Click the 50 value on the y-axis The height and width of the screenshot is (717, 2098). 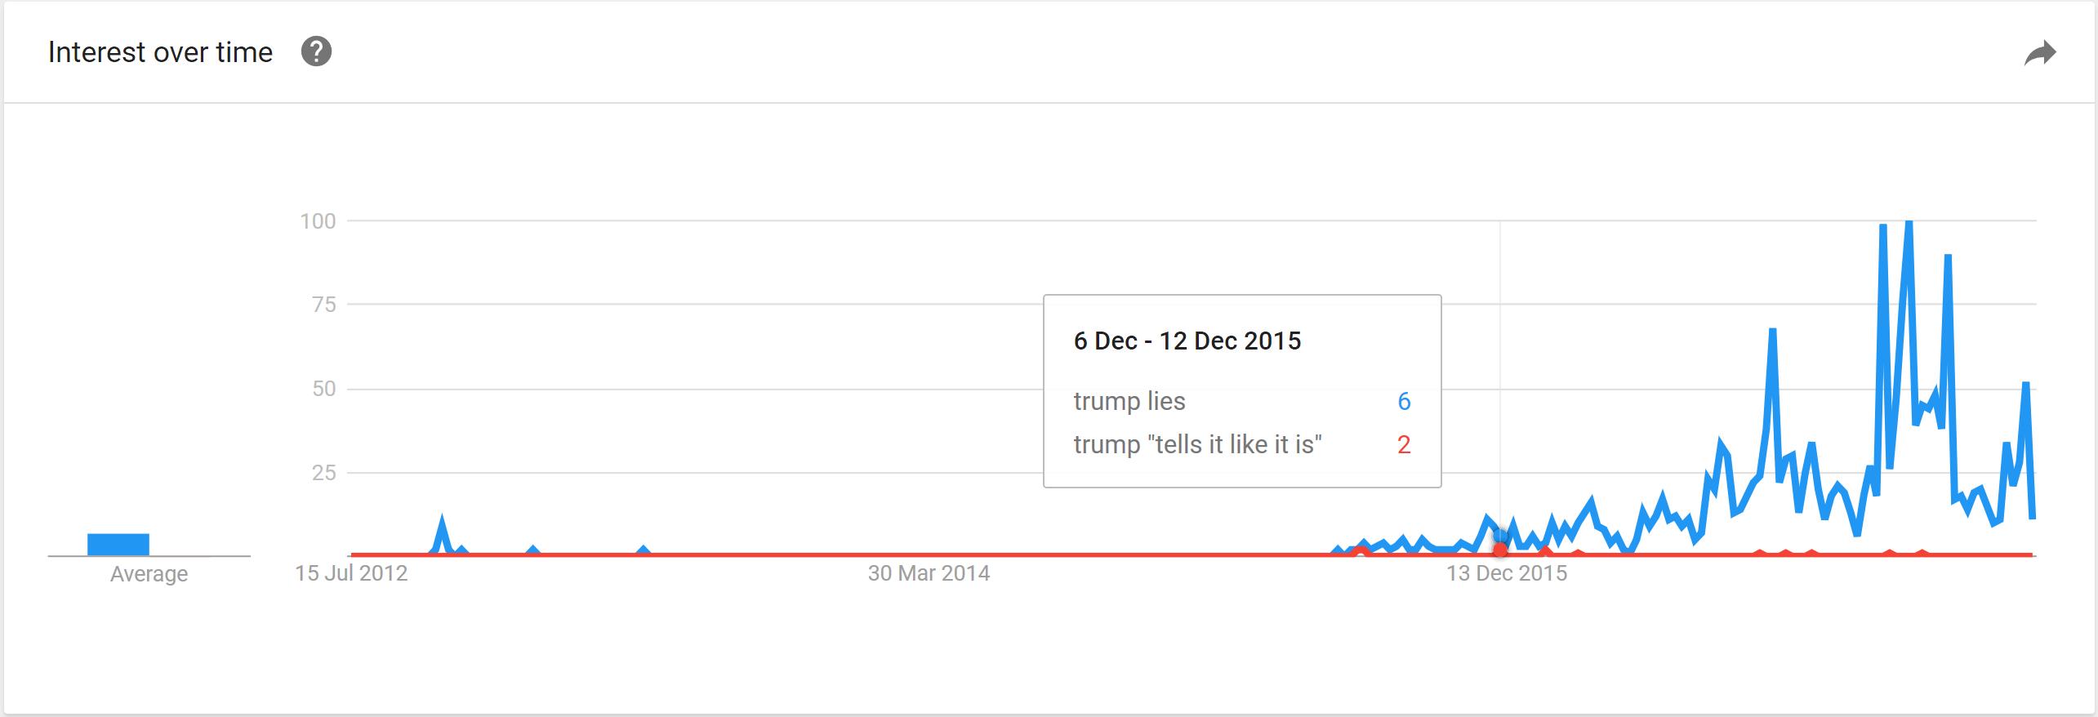[x=324, y=389]
